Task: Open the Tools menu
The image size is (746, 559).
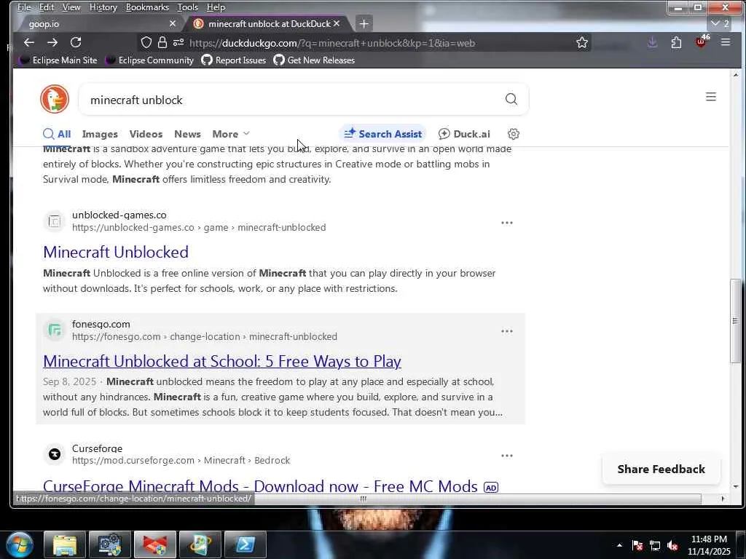Action: tap(187, 7)
